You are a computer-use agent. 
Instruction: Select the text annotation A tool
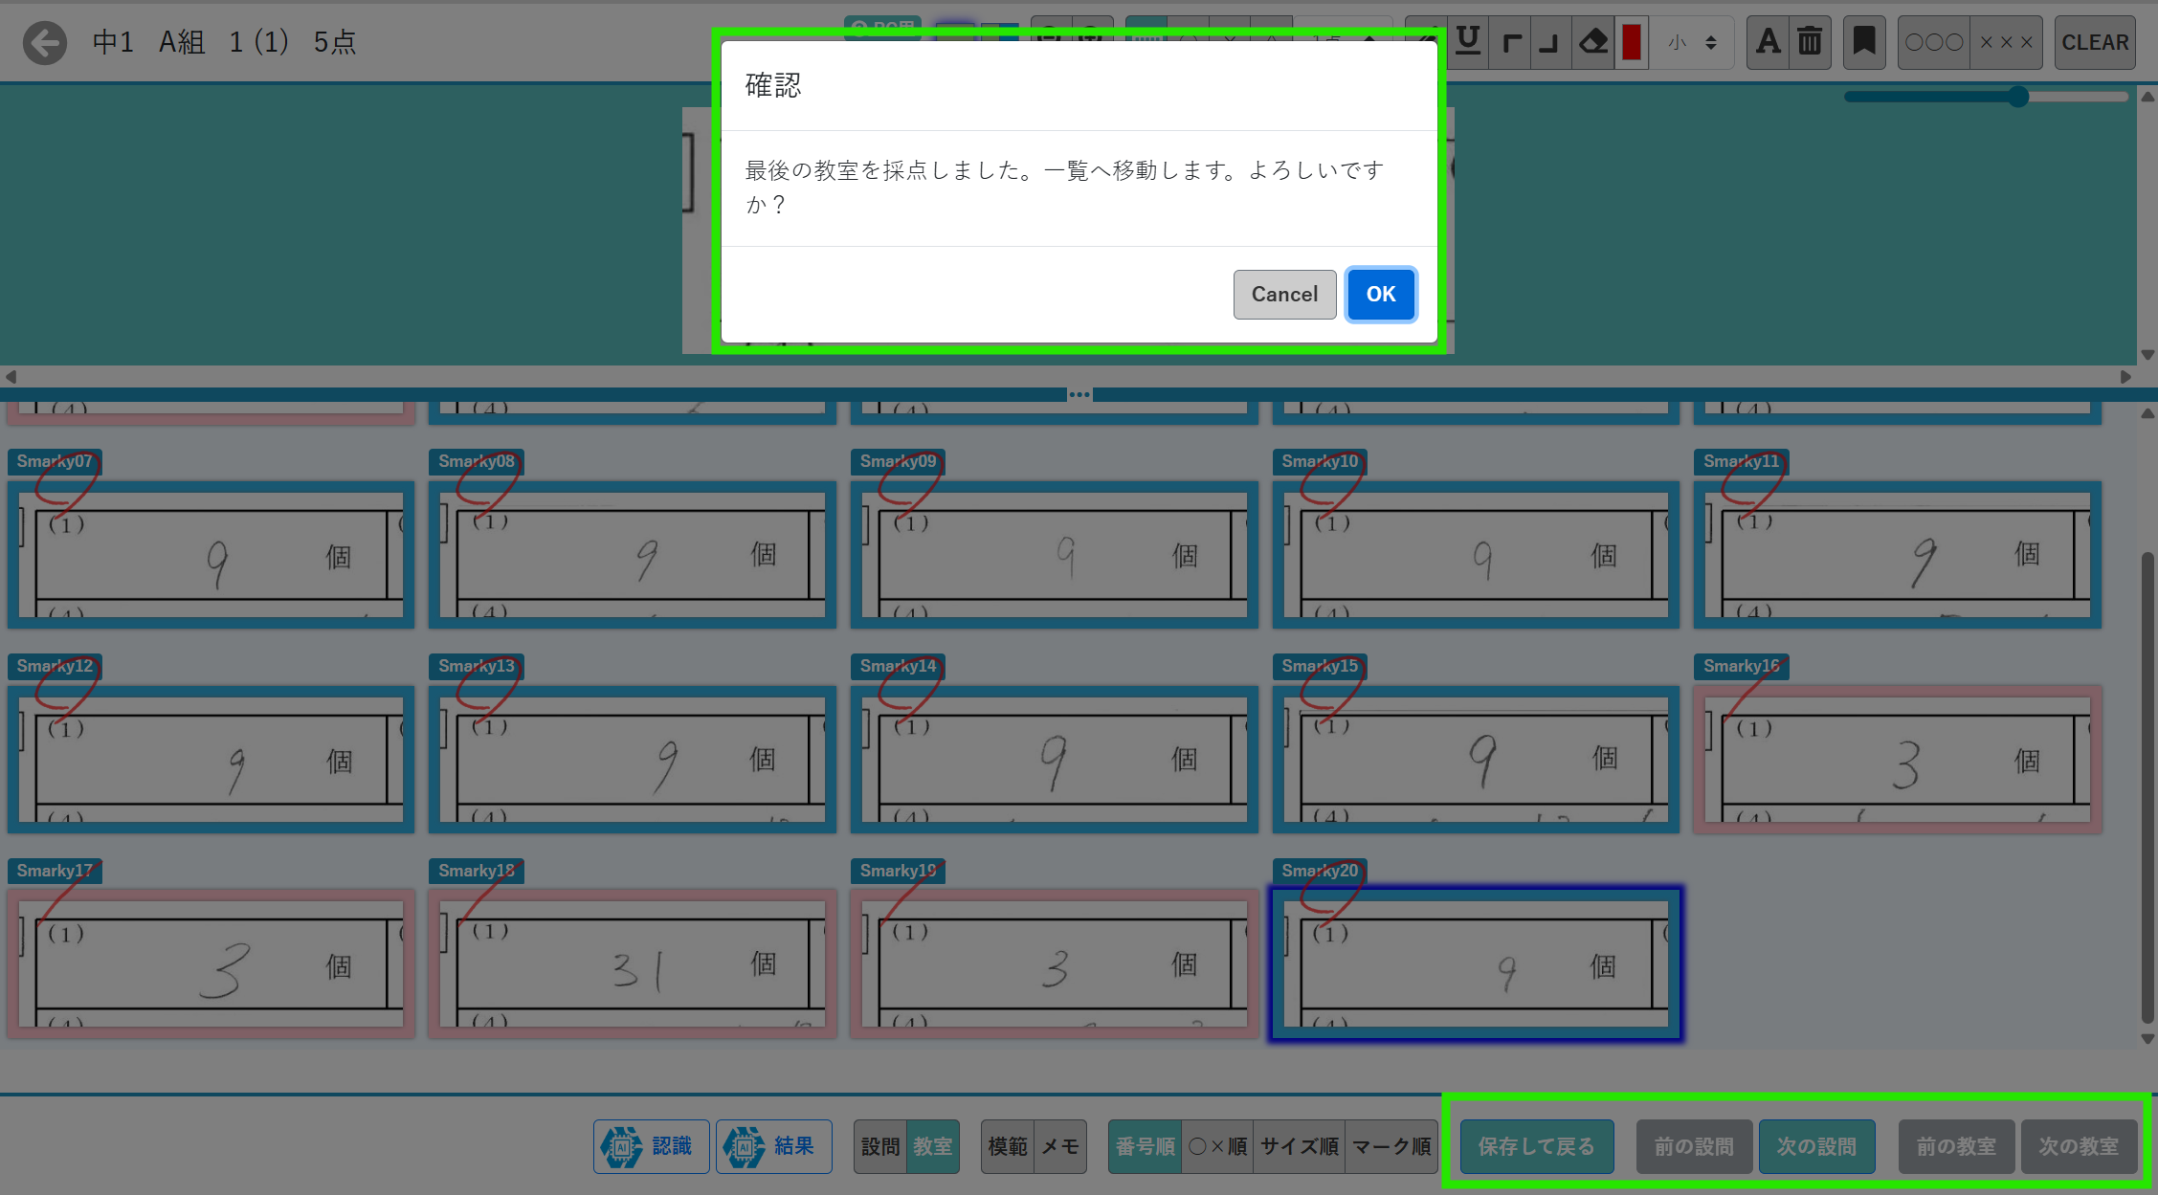pos(1768,42)
